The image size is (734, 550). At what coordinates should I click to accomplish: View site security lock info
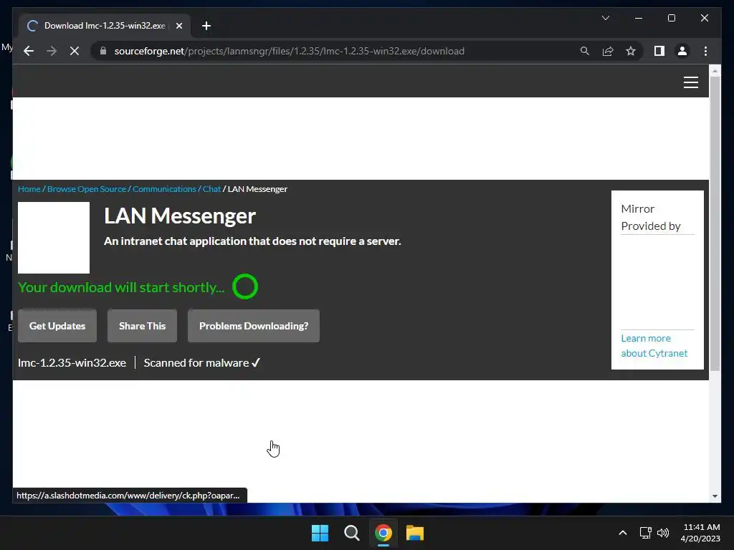(x=103, y=51)
